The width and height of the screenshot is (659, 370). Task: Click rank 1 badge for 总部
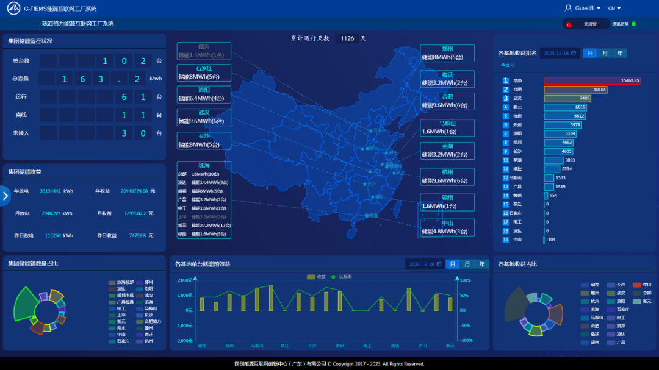505,80
